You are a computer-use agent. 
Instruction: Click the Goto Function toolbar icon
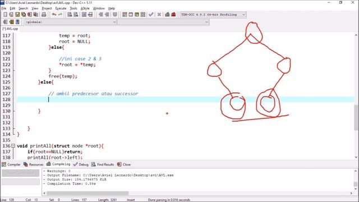point(84,15)
